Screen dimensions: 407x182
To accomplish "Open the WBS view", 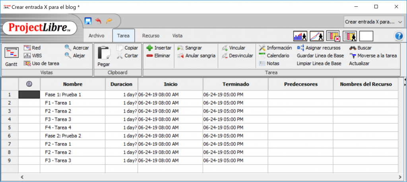I will [x=33, y=56].
